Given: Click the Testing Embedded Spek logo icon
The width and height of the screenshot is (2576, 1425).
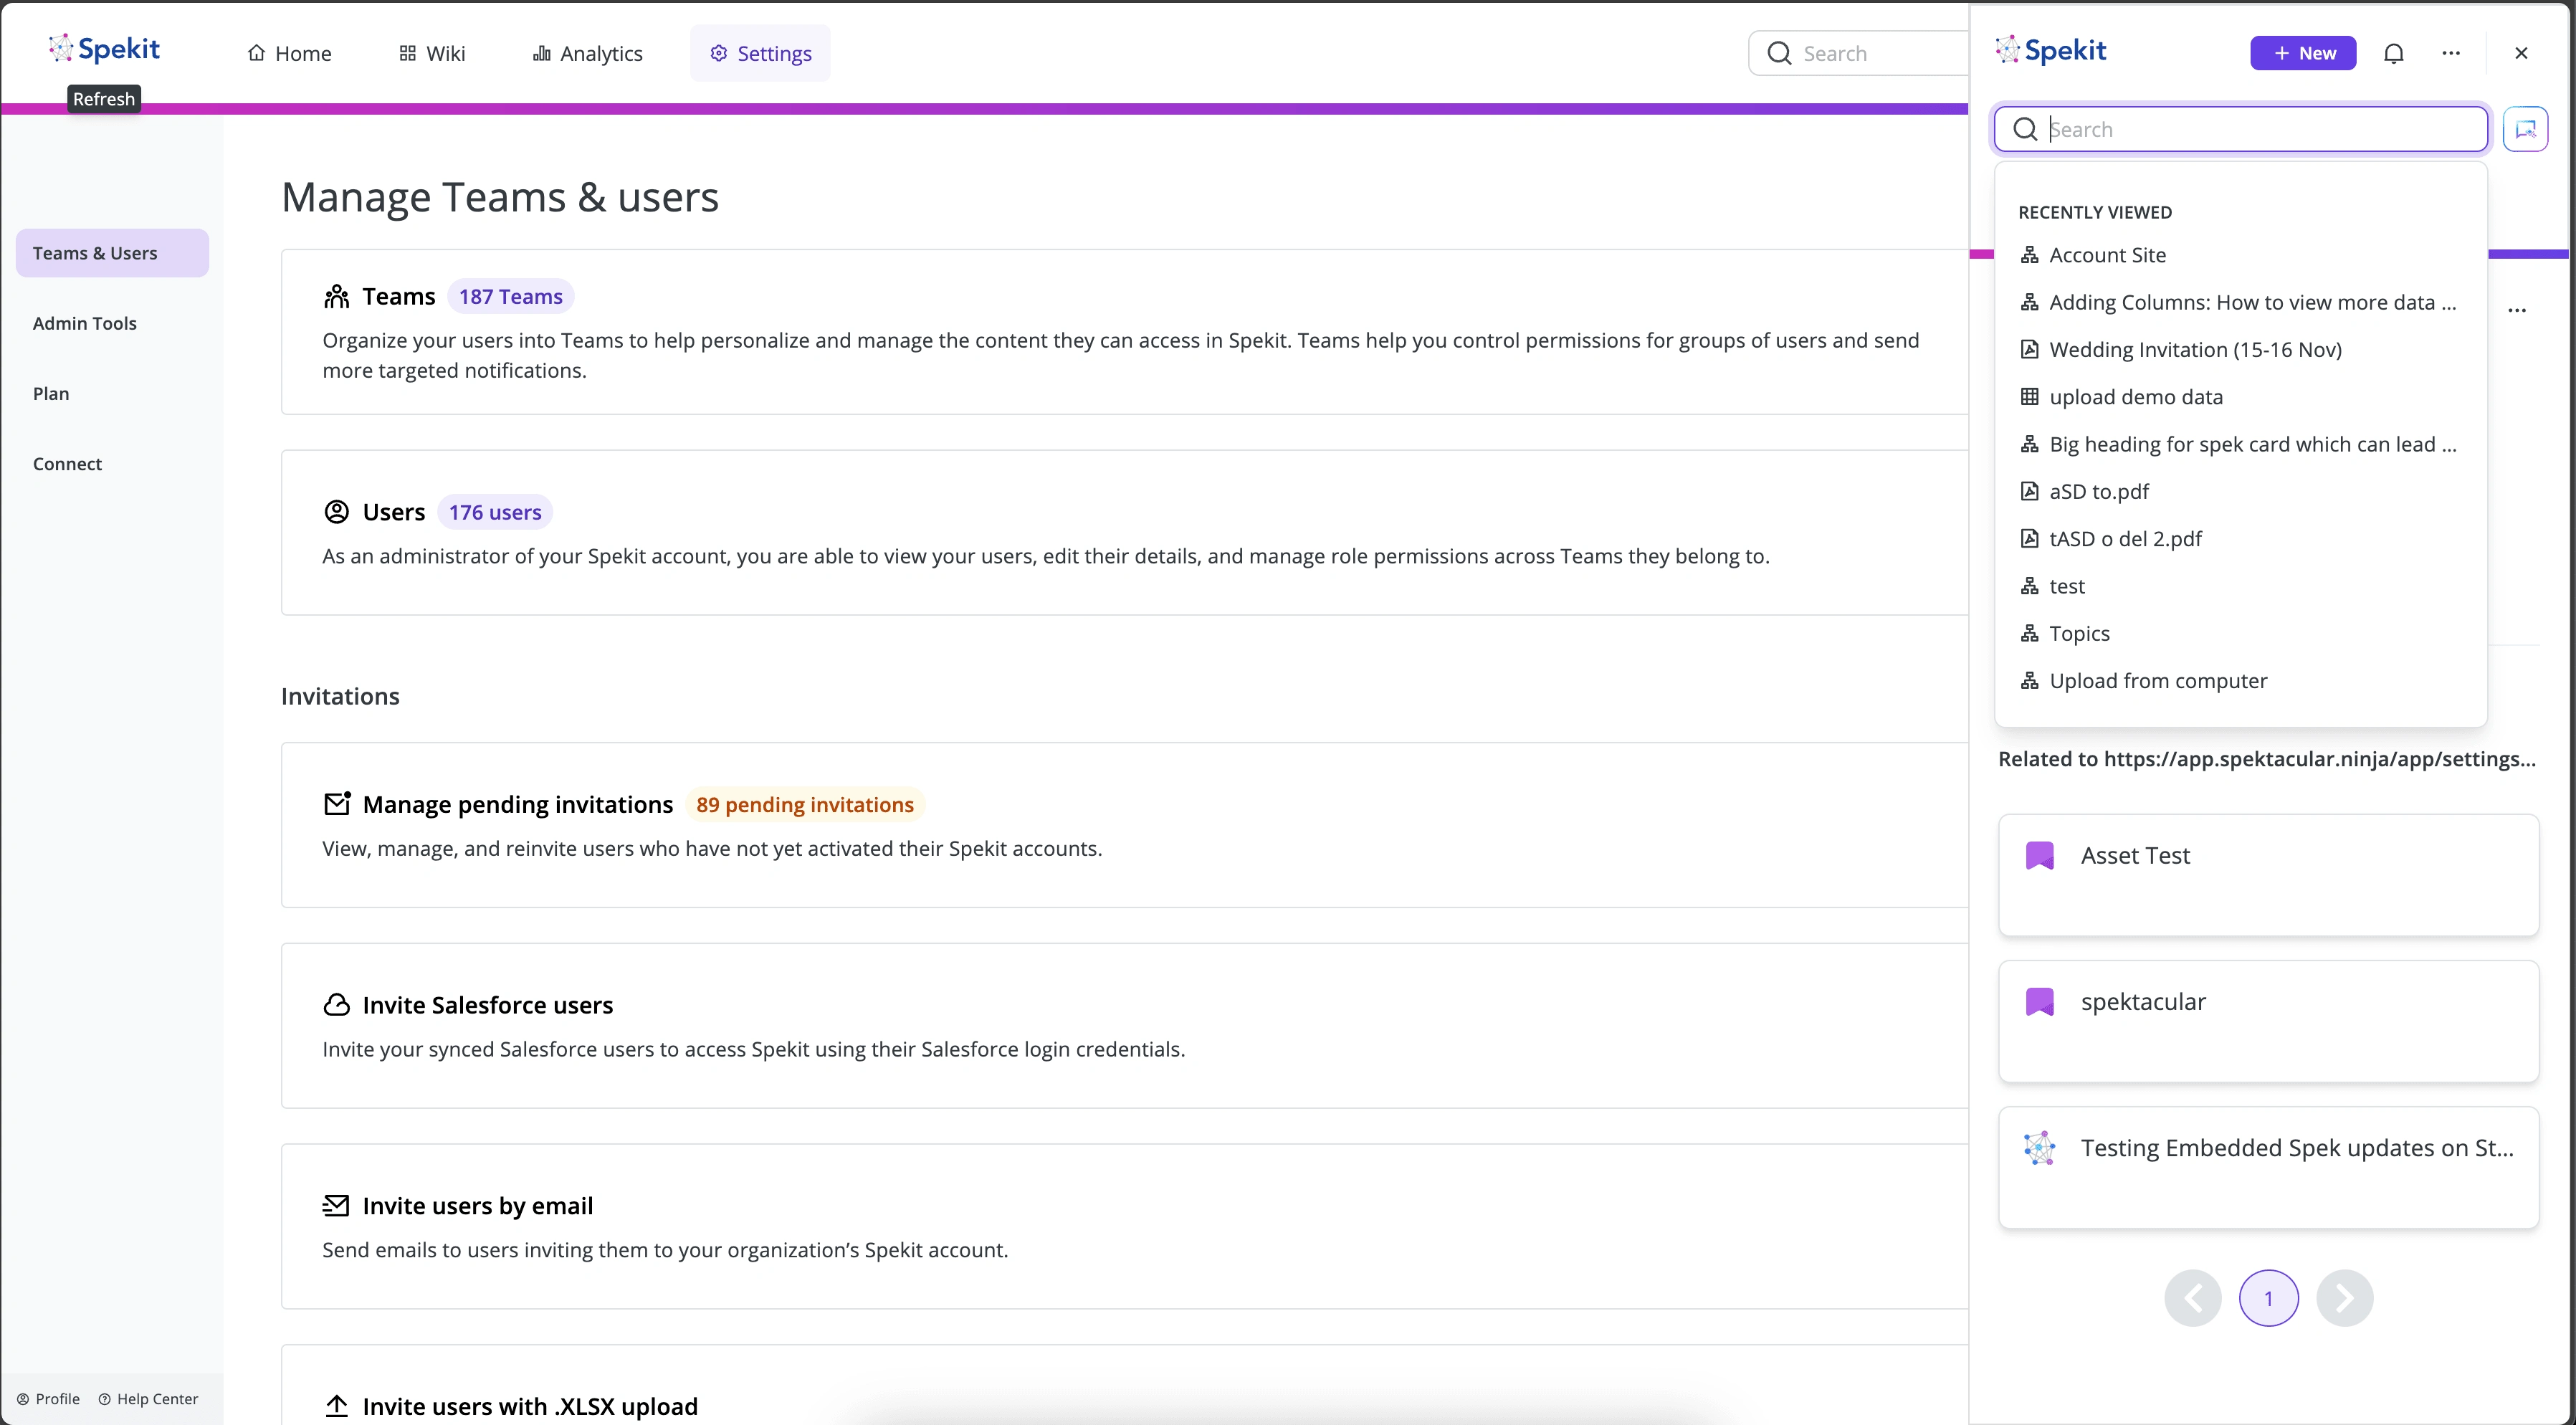Looking at the screenshot, I should 2039,1148.
